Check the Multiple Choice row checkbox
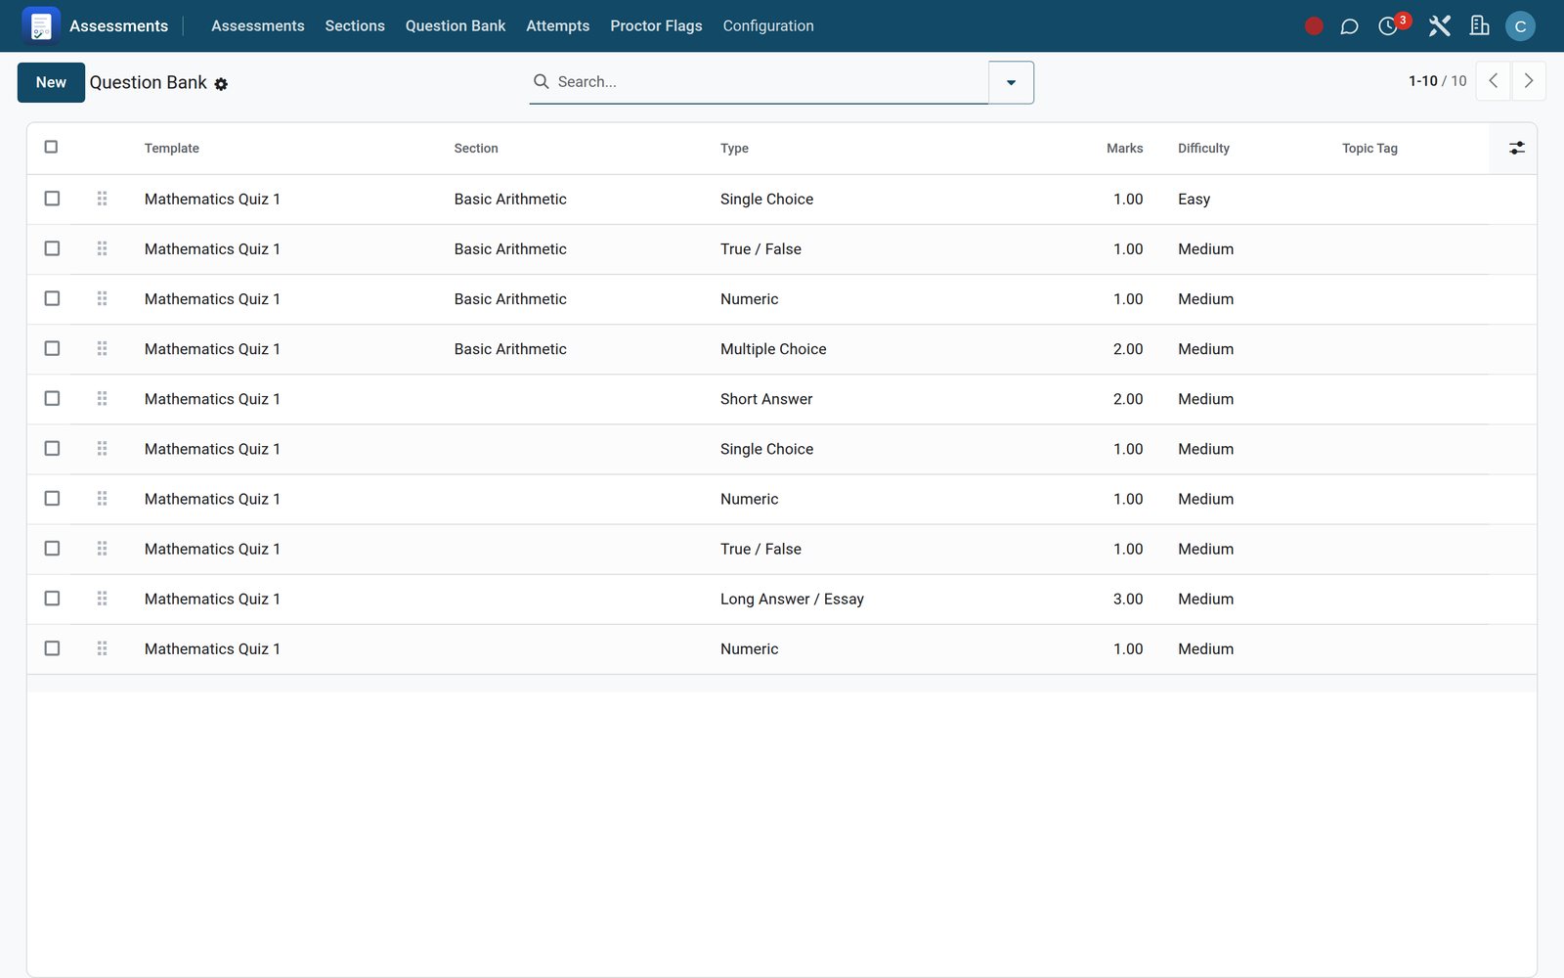The image size is (1564, 978). click(x=52, y=349)
